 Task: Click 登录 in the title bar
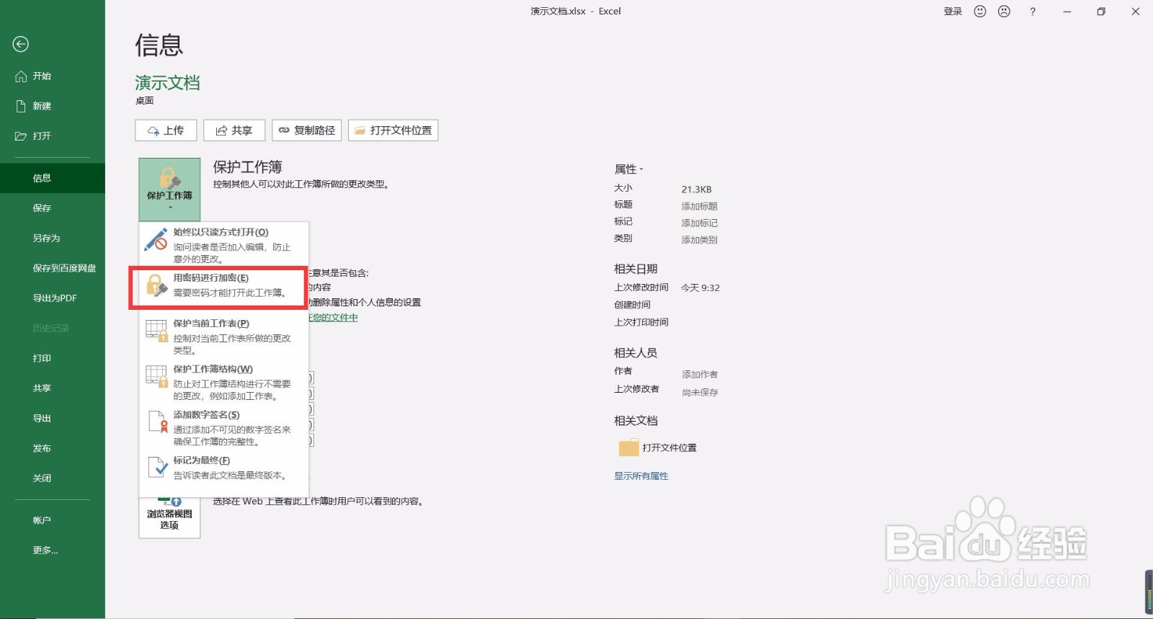coord(953,12)
